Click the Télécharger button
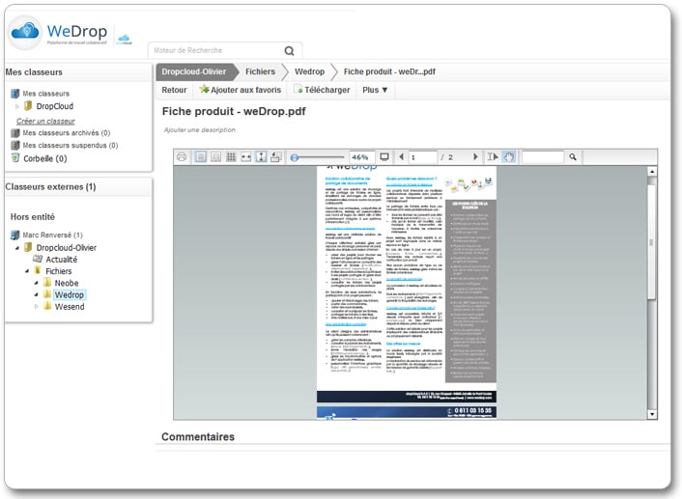 tap(322, 90)
